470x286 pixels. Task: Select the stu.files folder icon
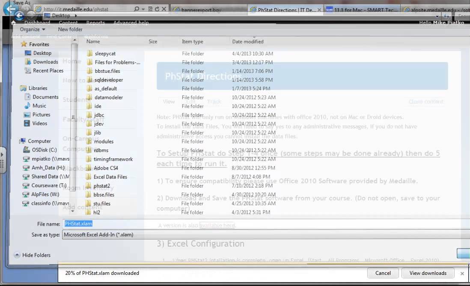pos(88,203)
